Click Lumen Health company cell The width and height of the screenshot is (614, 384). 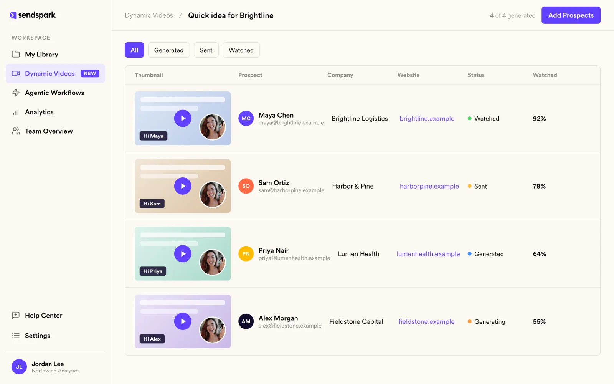pyautogui.click(x=358, y=253)
